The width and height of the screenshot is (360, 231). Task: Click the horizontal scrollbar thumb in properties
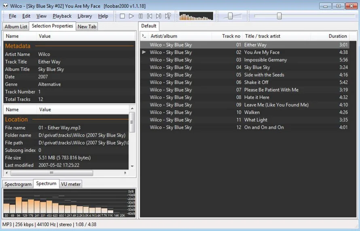tap(52, 173)
